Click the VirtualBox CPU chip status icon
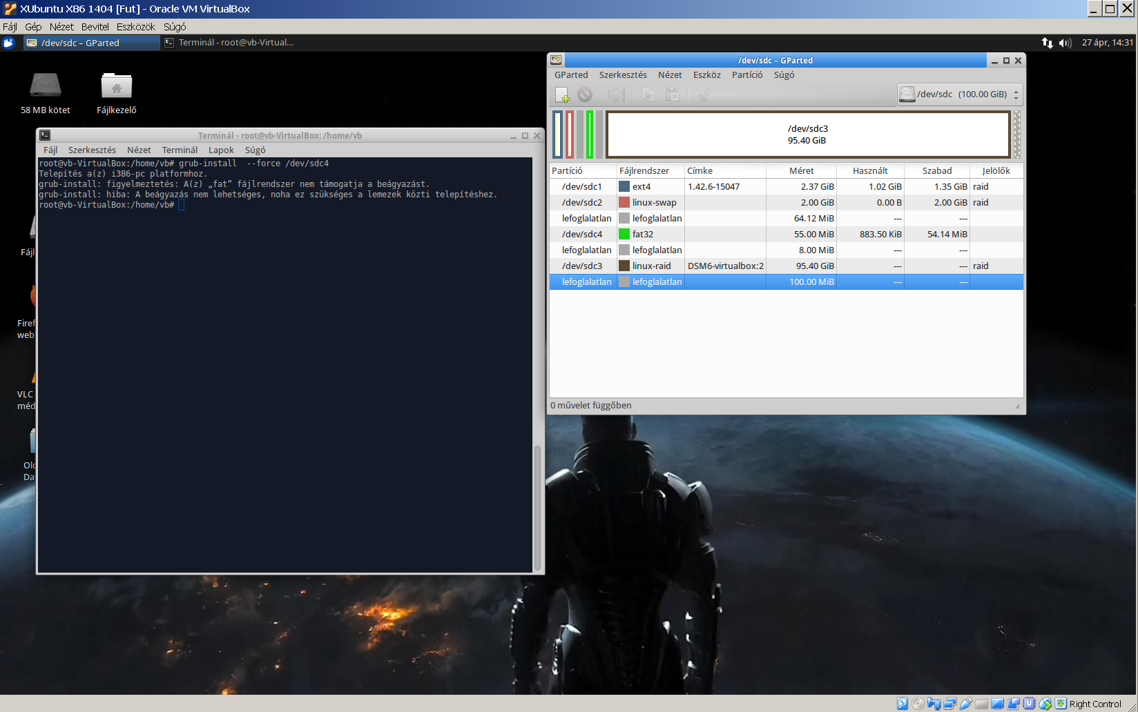Image resolution: width=1138 pixels, height=712 pixels. pyautogui.click(x=1029, y=704)
